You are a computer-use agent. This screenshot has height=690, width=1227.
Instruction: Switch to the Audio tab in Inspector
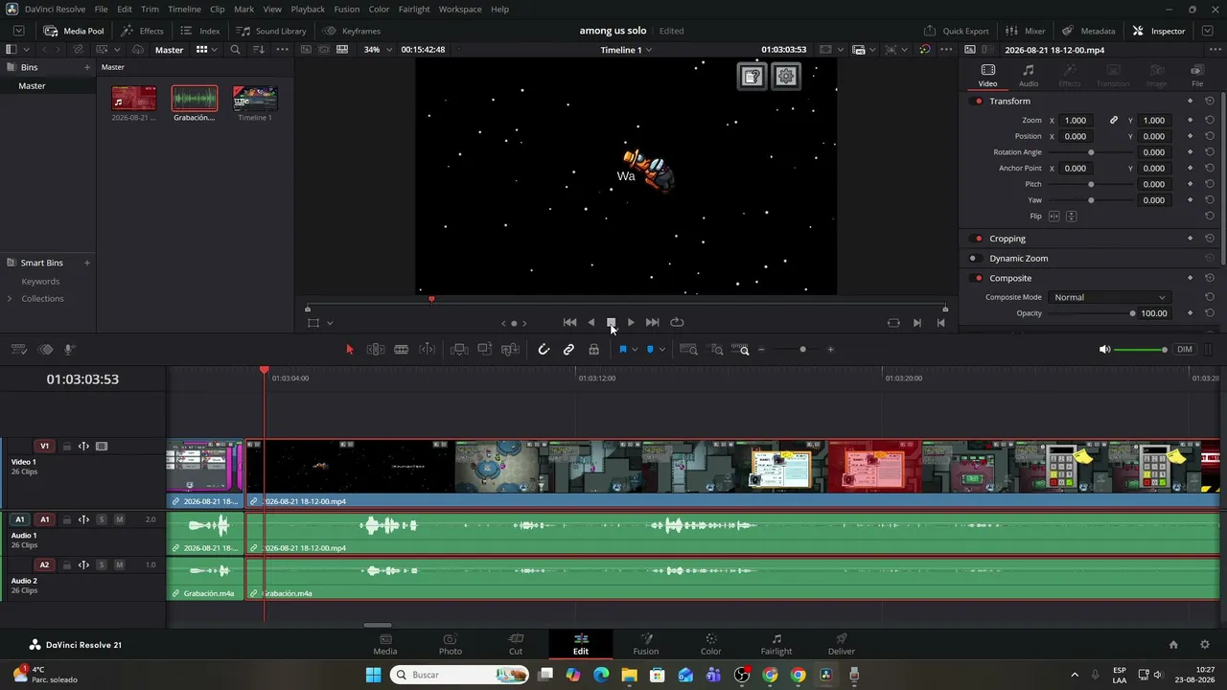tap(1029, 76)
